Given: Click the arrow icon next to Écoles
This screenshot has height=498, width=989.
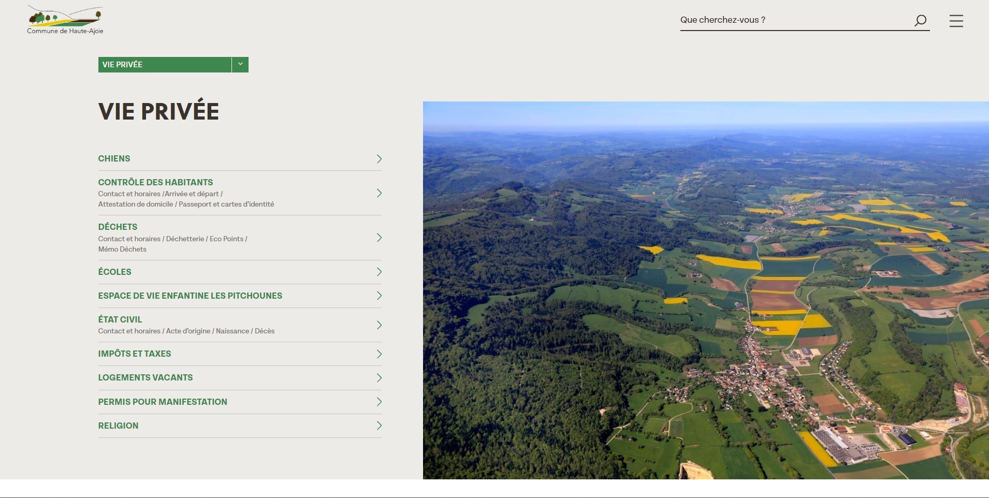Looking at the screenshot, I should coord(379,272).
